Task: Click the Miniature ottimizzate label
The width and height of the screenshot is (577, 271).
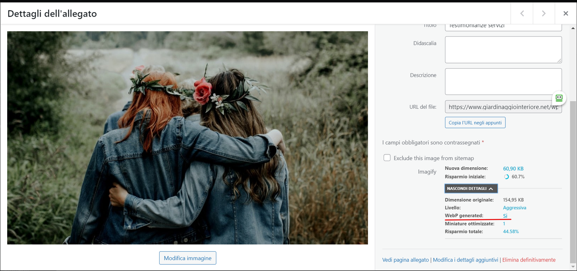Action: (469, 224)
